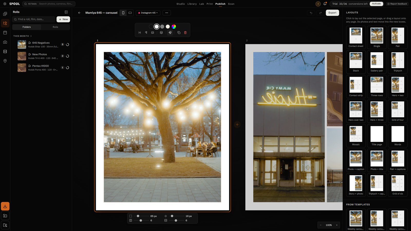The width and height of the screenshot is (411, 231).
Task: Open the film stocks view in the left sidebar
Action: (5, 51)
